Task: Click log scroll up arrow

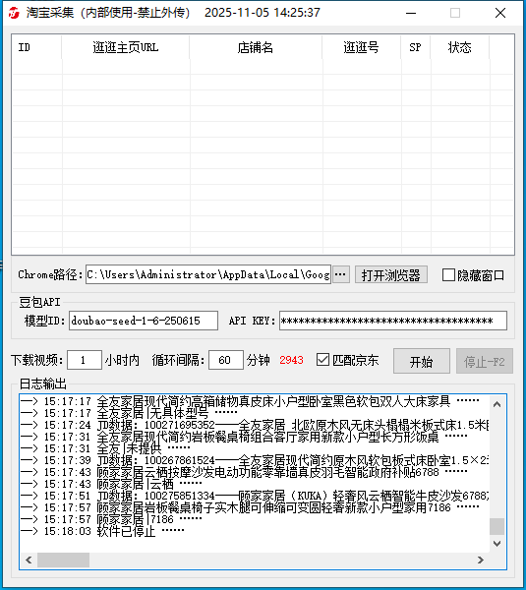Action: [497, 404]
